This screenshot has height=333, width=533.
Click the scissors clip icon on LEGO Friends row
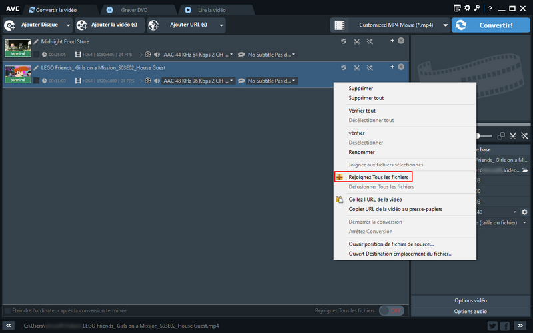click(357, 68)
